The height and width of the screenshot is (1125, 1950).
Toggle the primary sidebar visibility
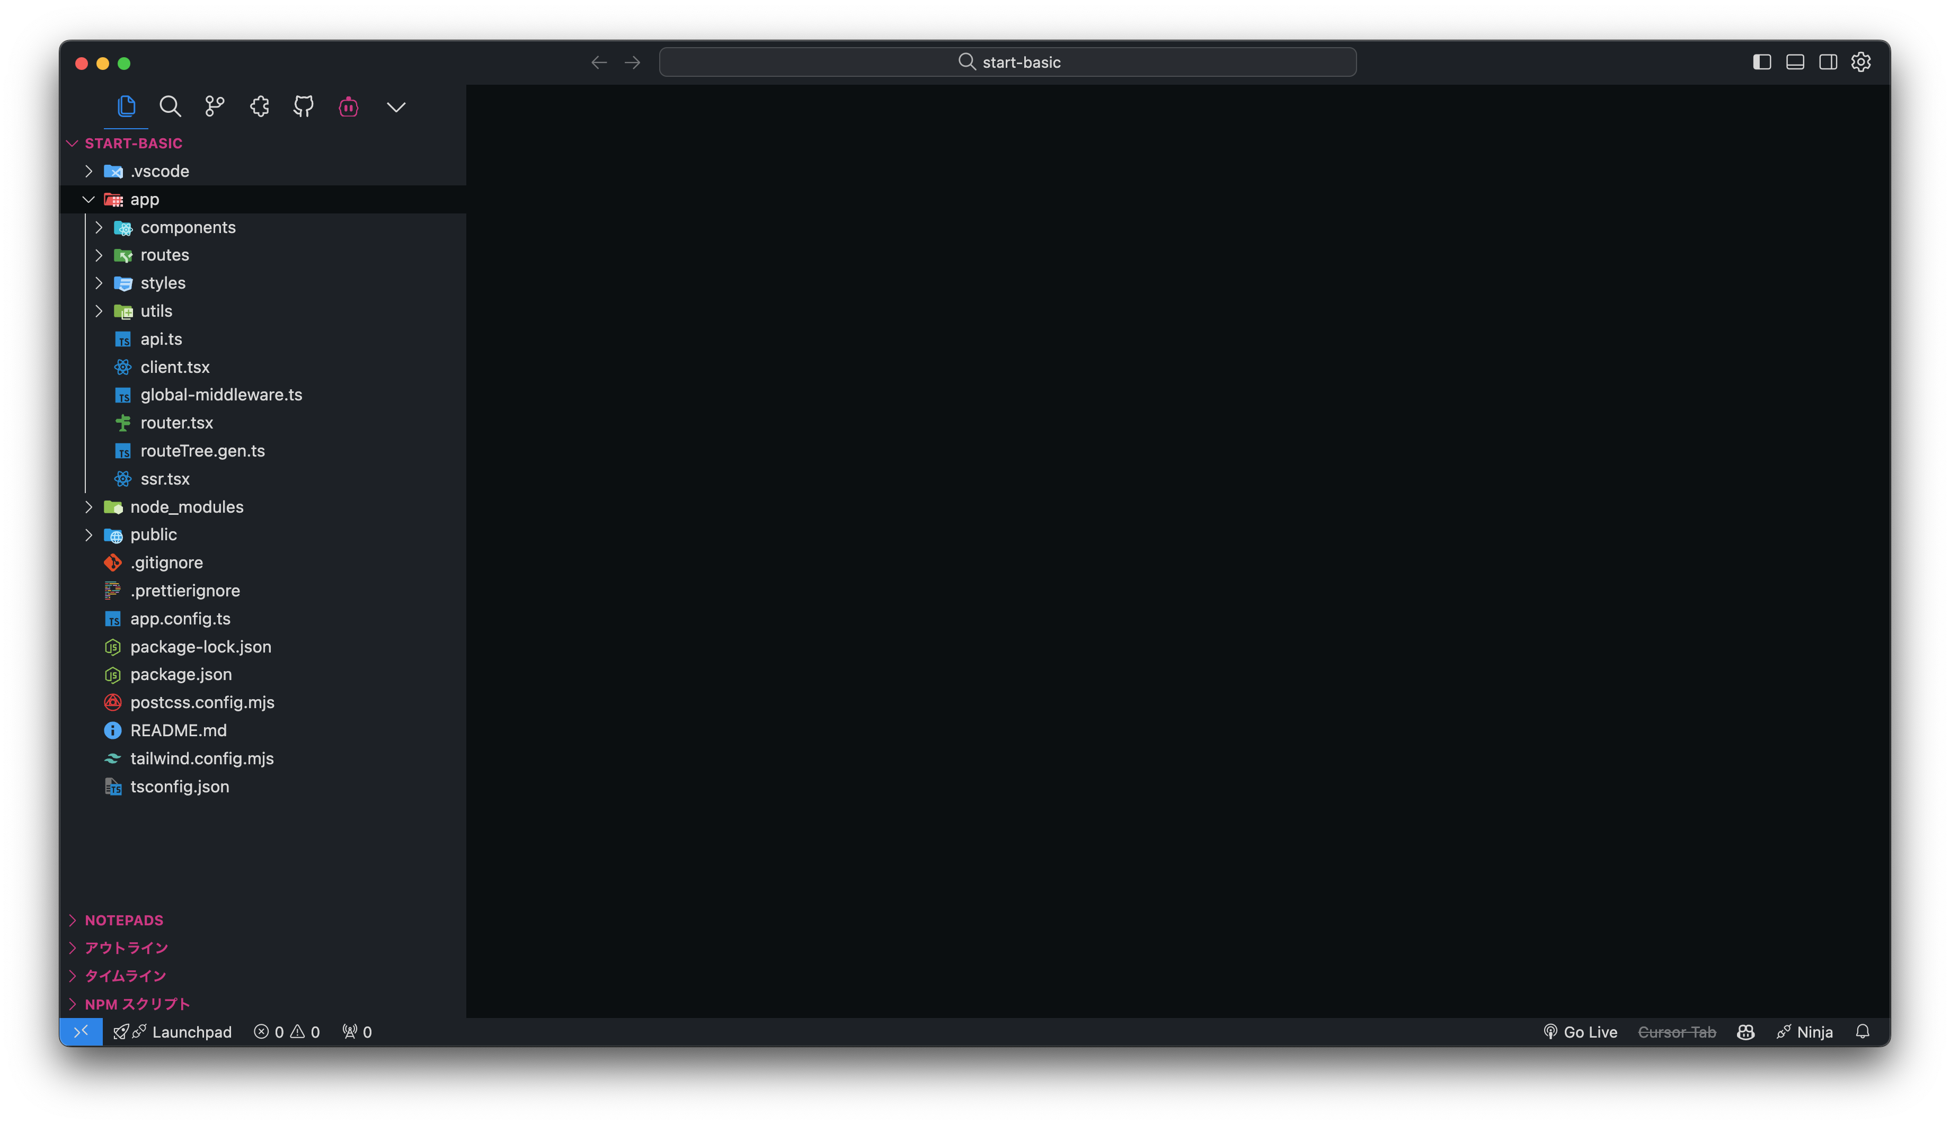(1762, 62)
